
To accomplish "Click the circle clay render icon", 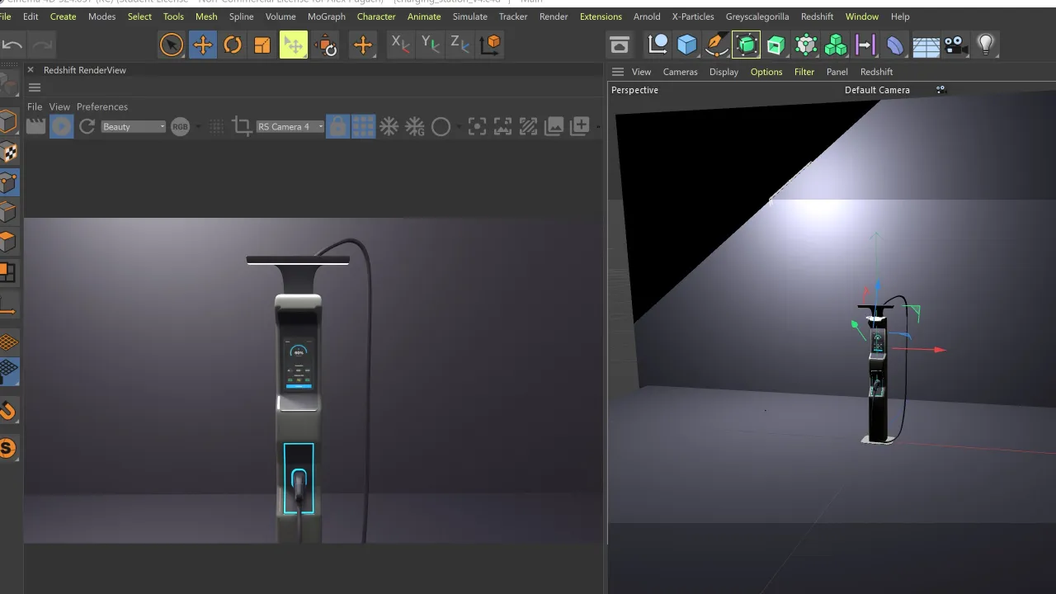I will [441, 126].
